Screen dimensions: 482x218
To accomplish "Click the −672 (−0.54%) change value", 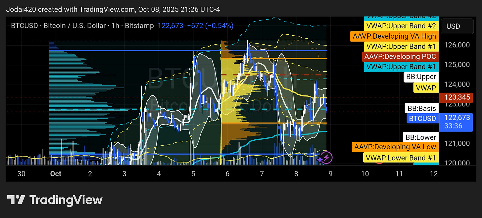I will click(x=210, y=26).
